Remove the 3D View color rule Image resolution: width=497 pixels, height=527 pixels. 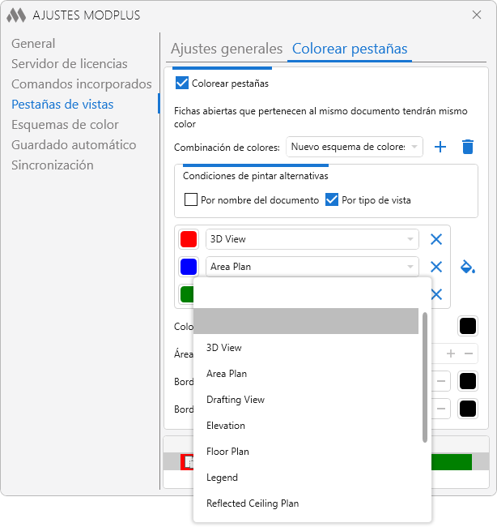click(x=436, y=239)
